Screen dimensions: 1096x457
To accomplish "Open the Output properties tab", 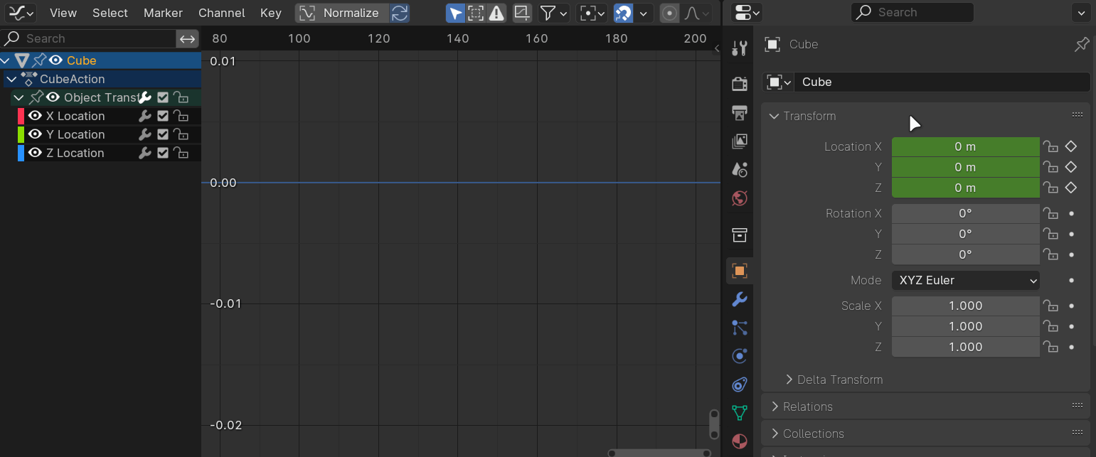I will point(740,112).
